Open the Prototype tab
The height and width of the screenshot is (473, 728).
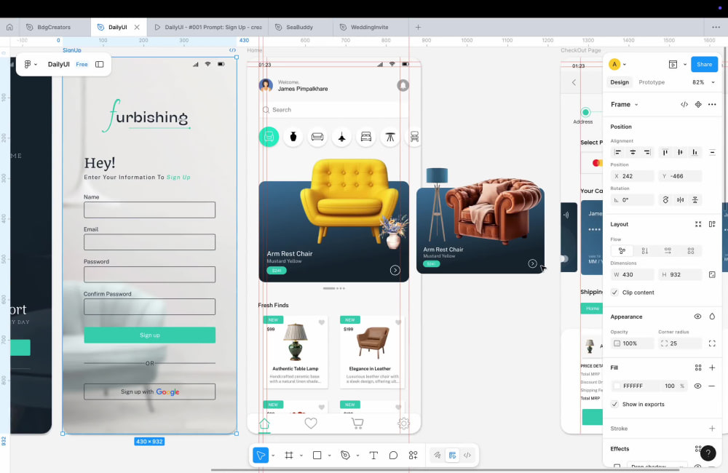coord(652,82)
